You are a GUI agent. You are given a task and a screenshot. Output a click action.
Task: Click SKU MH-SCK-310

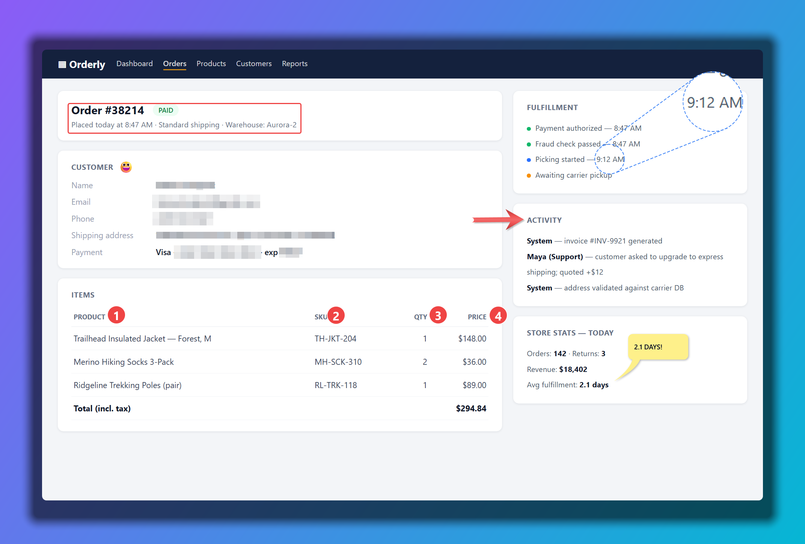338,362
